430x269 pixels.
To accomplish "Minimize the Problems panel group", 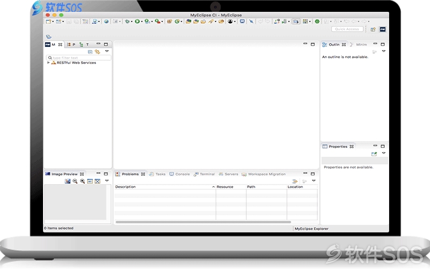I will click(x=305, y=173).
